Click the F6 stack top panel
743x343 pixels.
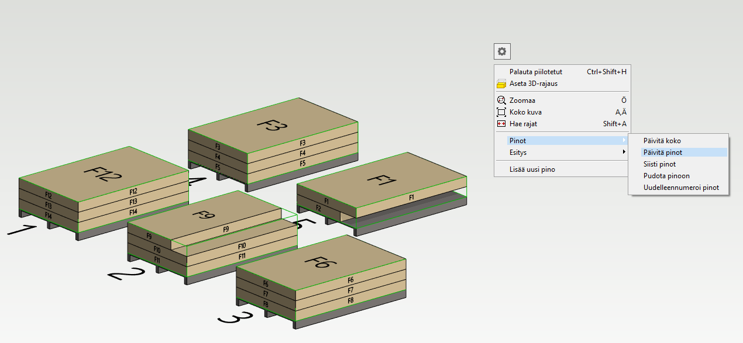click(322, 262)
